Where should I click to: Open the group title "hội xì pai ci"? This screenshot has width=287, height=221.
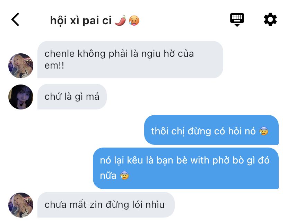tap(81, 20)
